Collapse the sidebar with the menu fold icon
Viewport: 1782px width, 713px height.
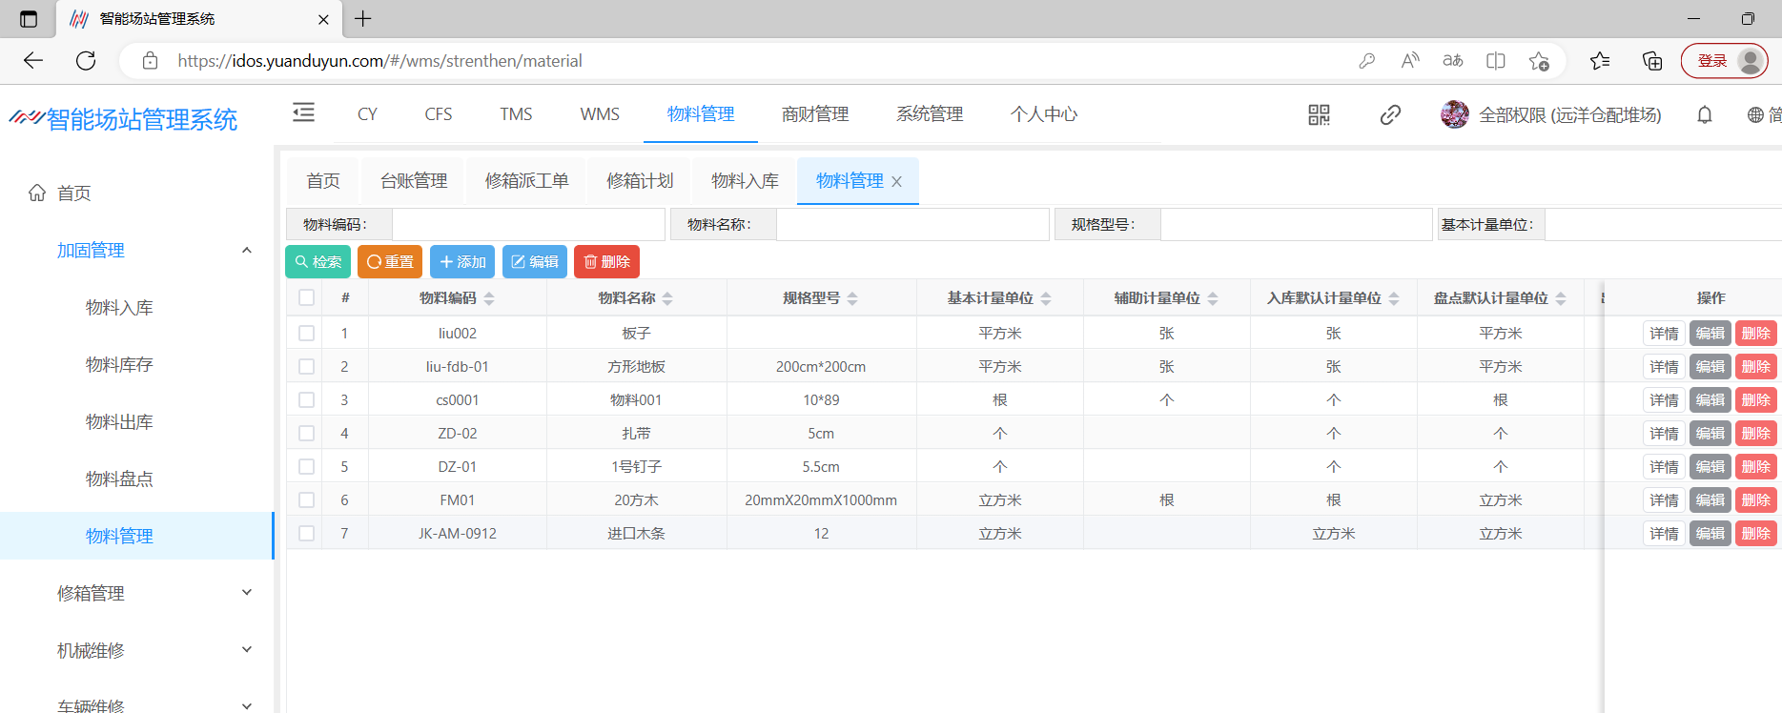(x=303, y=113)
